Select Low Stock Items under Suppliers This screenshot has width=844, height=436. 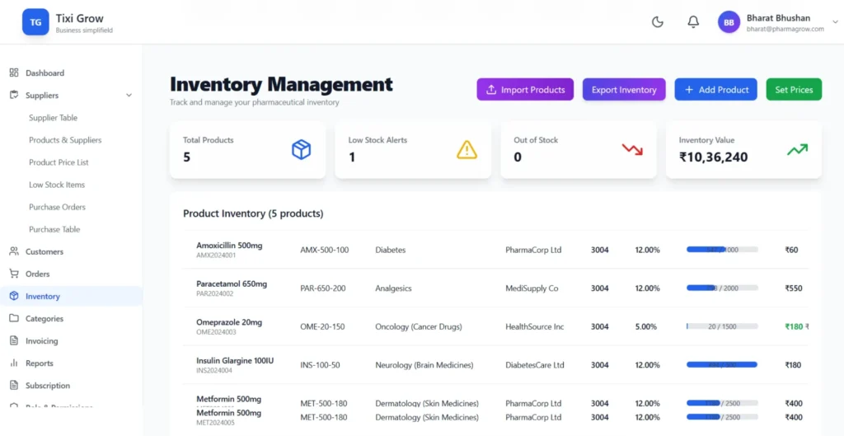click(57, 185)
